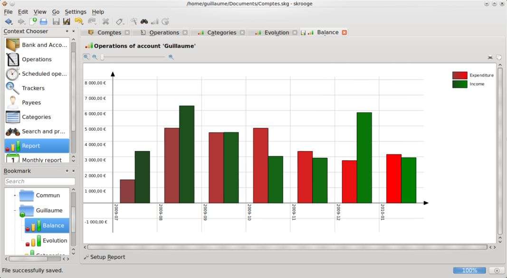Screen dimensions: 507x278
Task: Click the print icon above the chart
Action: 490,57
